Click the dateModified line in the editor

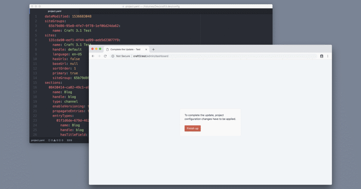pos(68,16)
